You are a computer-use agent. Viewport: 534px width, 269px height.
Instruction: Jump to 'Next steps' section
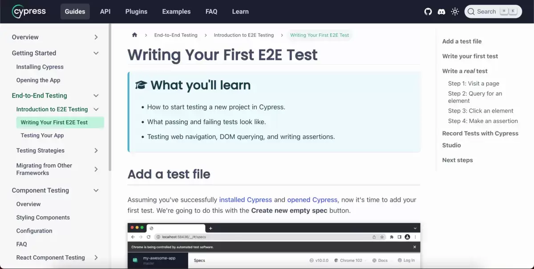457,160
